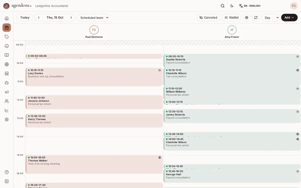Open William Williams 11:15–12:00 appointment

click(232, 93)
